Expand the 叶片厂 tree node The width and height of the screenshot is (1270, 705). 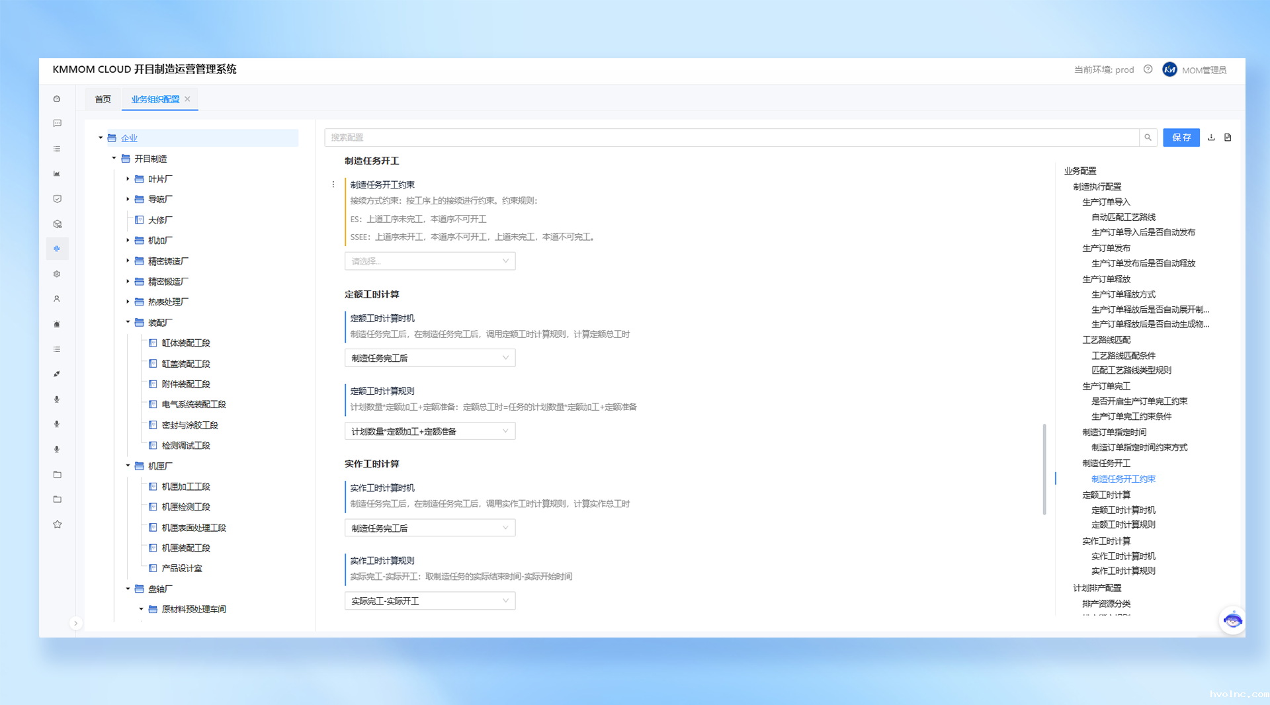(128, 179)
